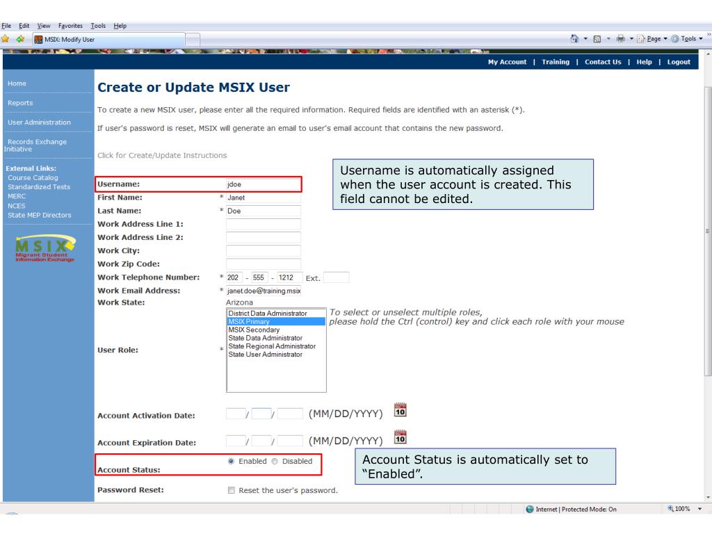
Task: Go to Home in sidebar
Action: pos(17,83)
